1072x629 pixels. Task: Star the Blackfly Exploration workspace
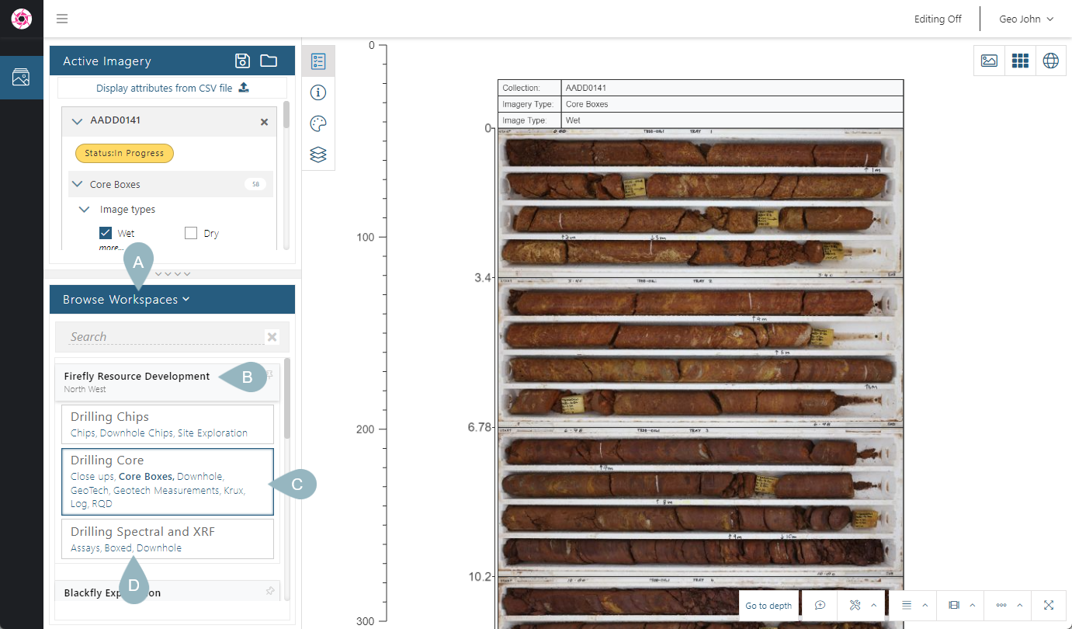click(x=269, y=591)
